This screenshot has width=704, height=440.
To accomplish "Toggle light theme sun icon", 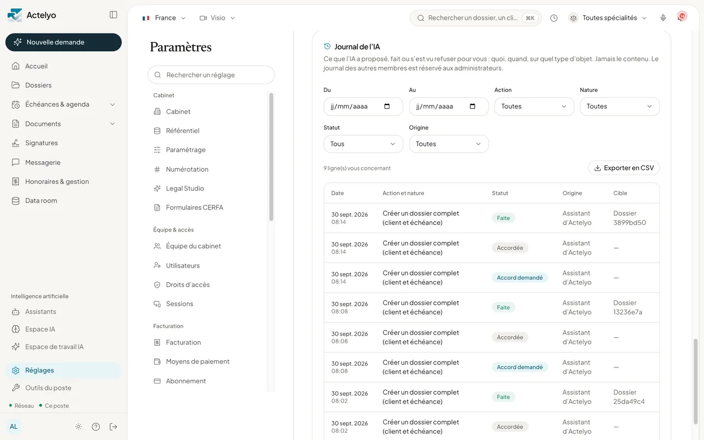I will point(79,427).
